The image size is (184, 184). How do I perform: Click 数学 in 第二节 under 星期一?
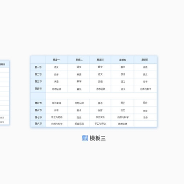[56, 75]
